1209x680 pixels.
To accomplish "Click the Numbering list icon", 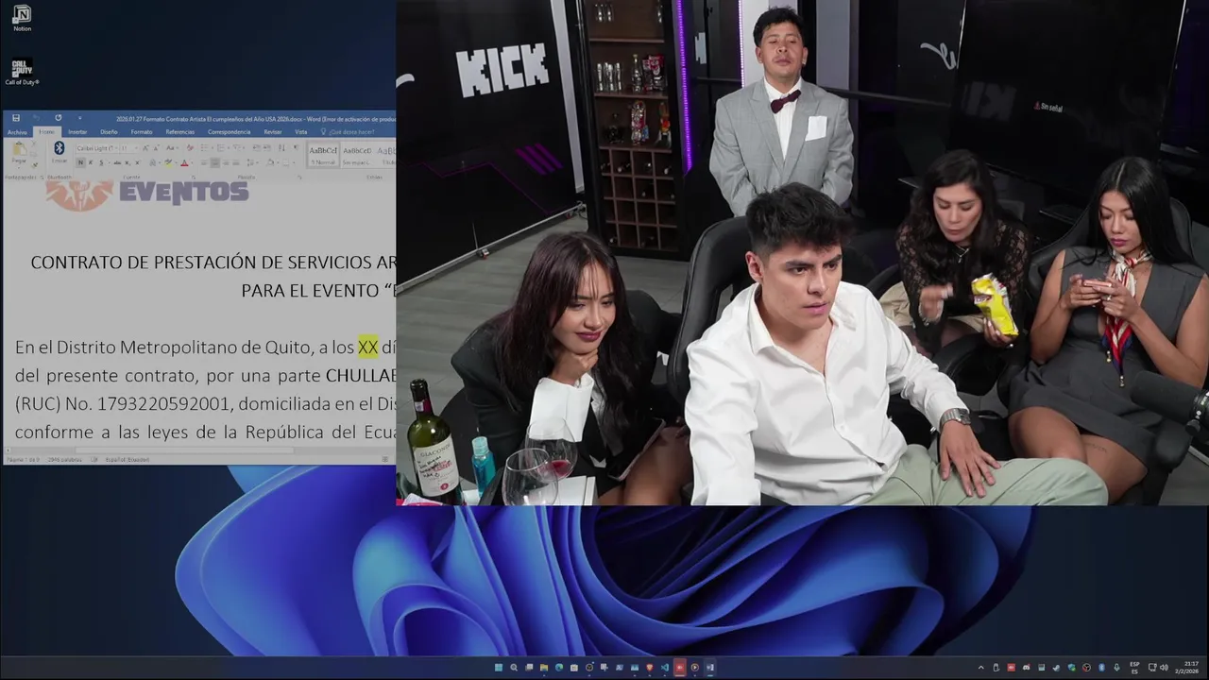I will (x=222, y=148).
